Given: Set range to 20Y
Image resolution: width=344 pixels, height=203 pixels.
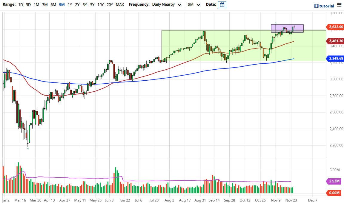Looking at the screenshot, I should pos(110,4).
